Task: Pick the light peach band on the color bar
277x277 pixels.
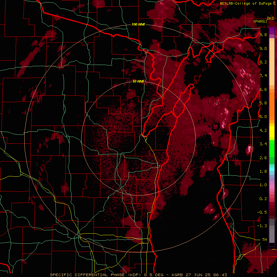Action: [x=272, y=63]
